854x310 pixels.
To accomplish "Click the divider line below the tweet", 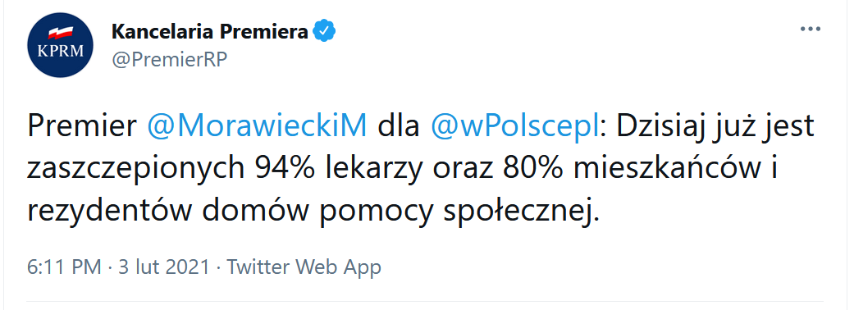I will pos(425,301).
